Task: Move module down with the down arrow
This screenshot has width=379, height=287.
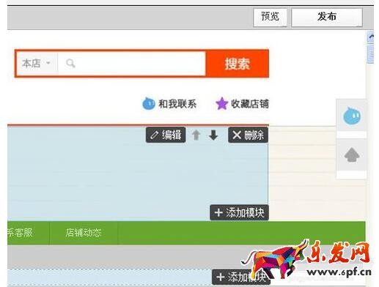Action: pyautogui.click(x=213, y=135)
